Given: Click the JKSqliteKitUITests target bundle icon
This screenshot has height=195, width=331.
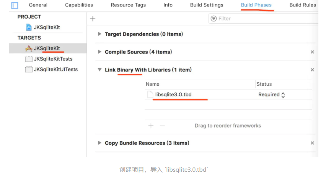Looking at the screenshot, I should (x=29, y=69).
